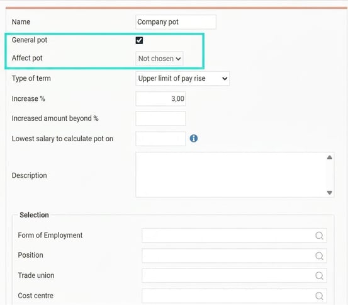Image resolution: width=348 pixels, height=305 pixels.
Task: Click the Lowest salary to calculate pot on field
Action: (160, 139)
